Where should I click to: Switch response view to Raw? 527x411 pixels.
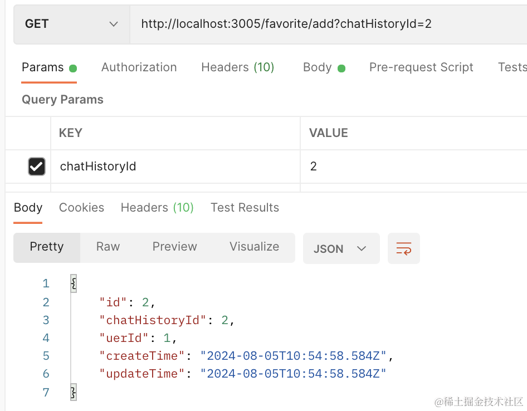pyautogui.click(x=108, y=247)
